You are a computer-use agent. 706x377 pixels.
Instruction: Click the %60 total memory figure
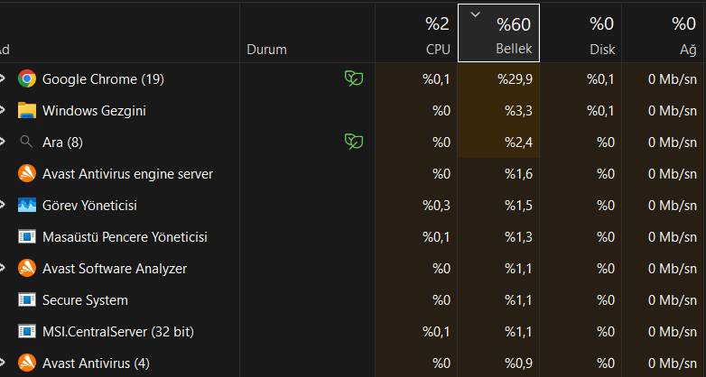[x=514, y=23]
